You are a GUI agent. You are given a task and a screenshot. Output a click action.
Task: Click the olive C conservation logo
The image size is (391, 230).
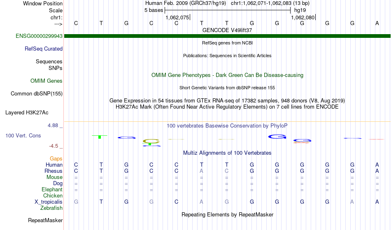(x=151, y=141)
